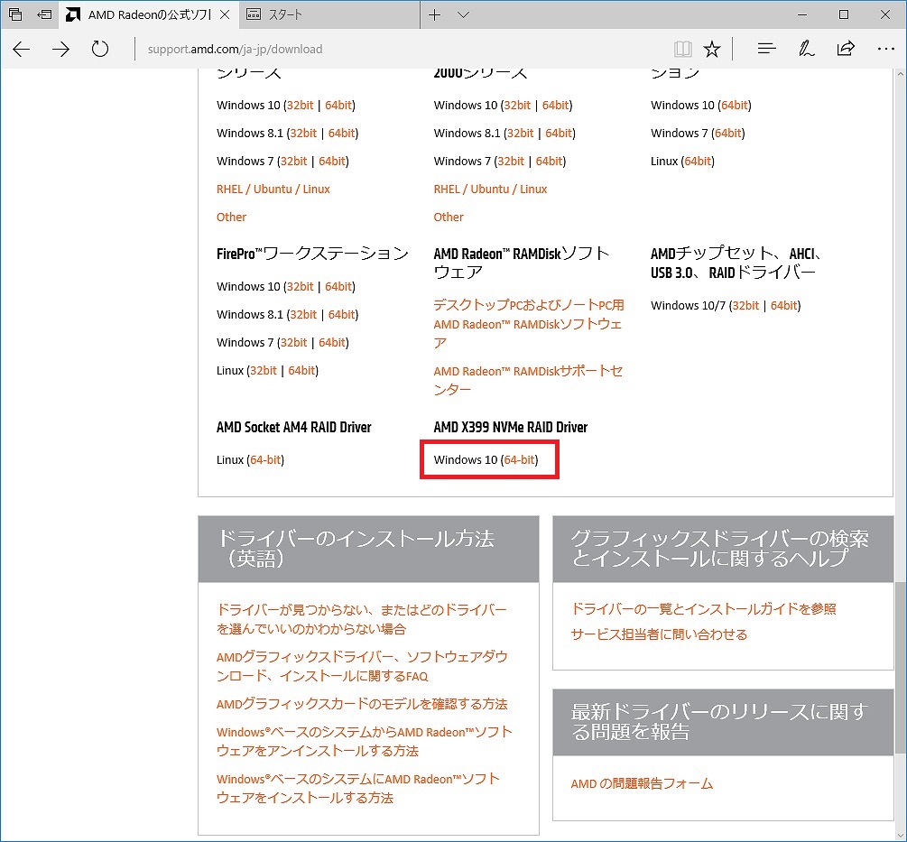Open Reading view book icon
This screenshot has height=842, width=907.
pyautogui.click(x=682, y=49)
